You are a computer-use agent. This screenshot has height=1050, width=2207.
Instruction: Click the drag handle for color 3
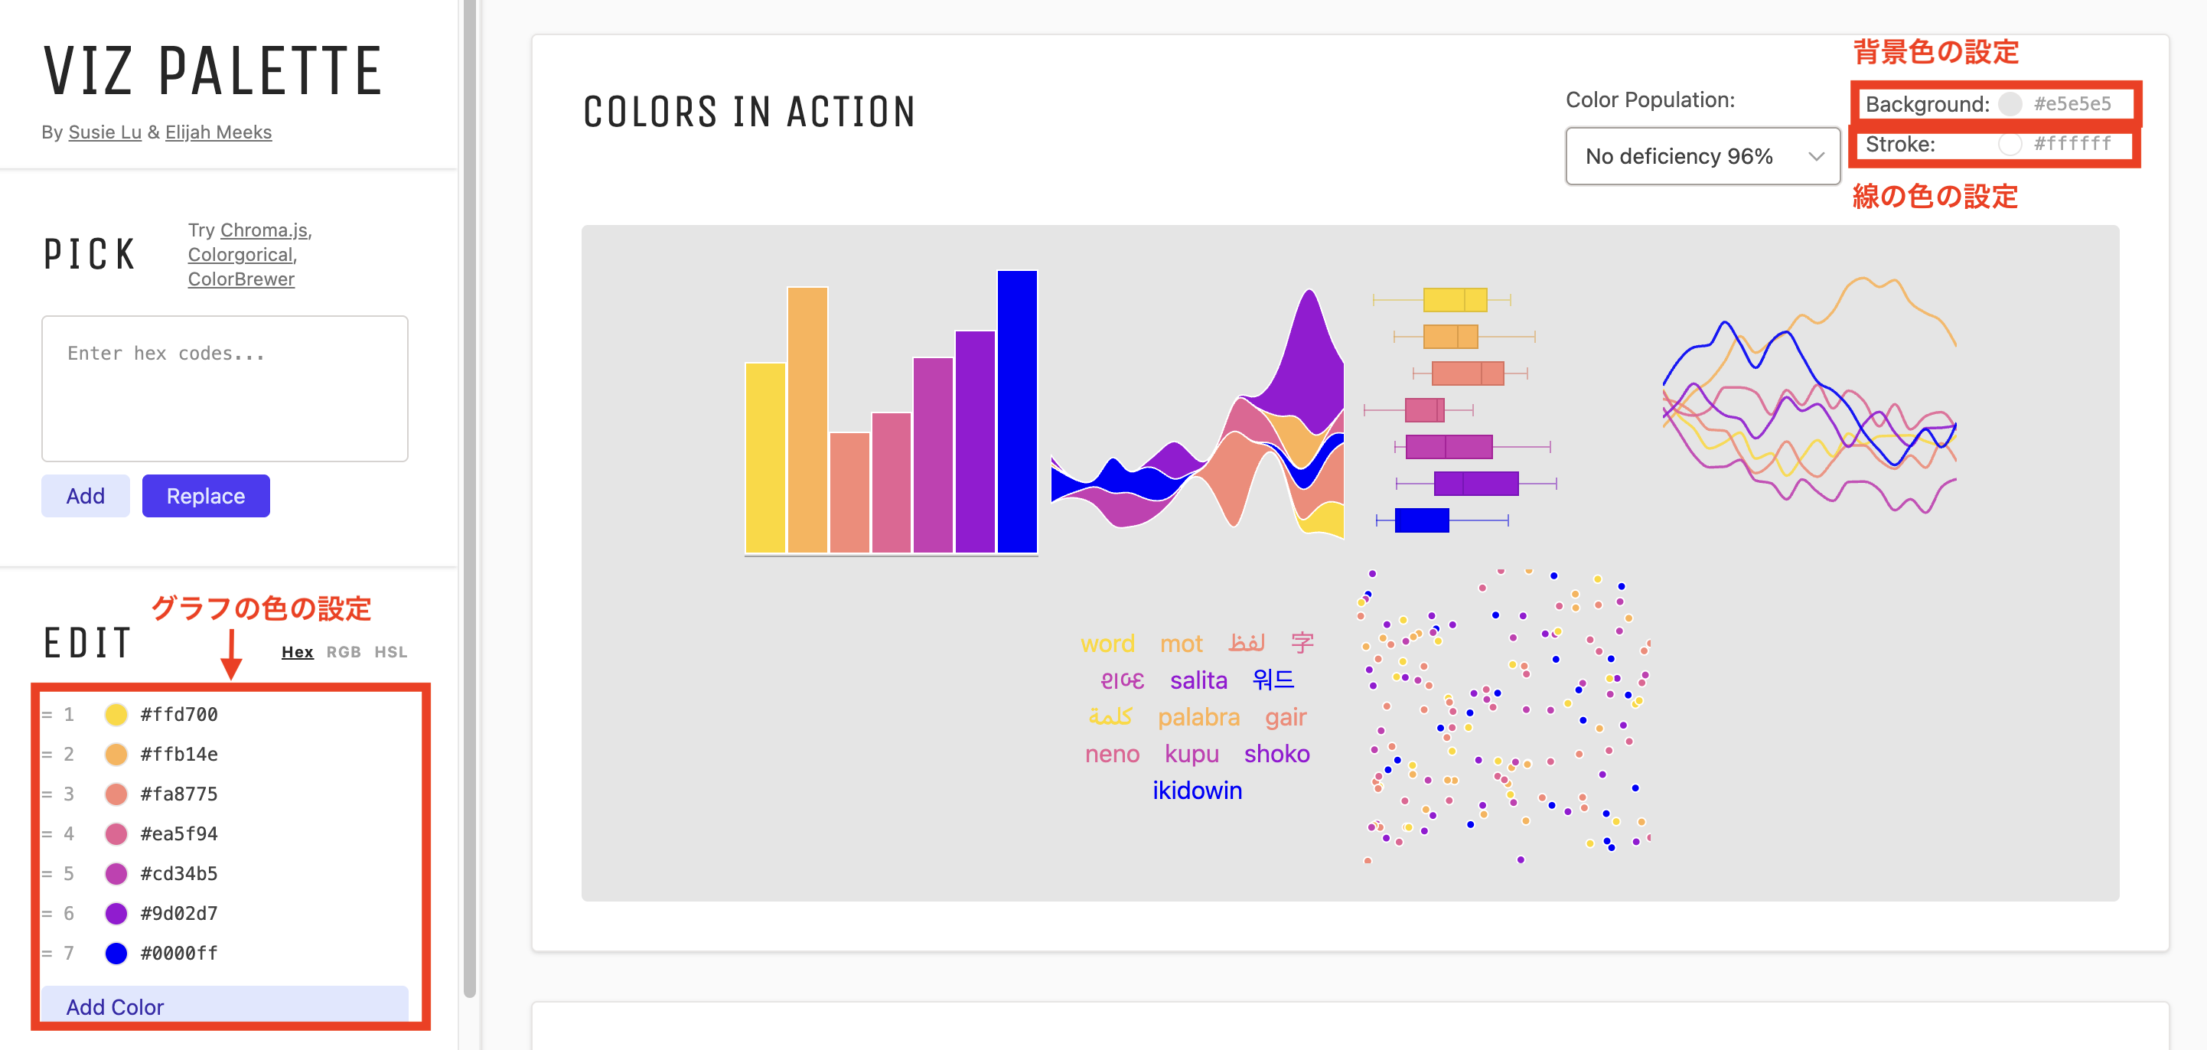tap(48, 794)
